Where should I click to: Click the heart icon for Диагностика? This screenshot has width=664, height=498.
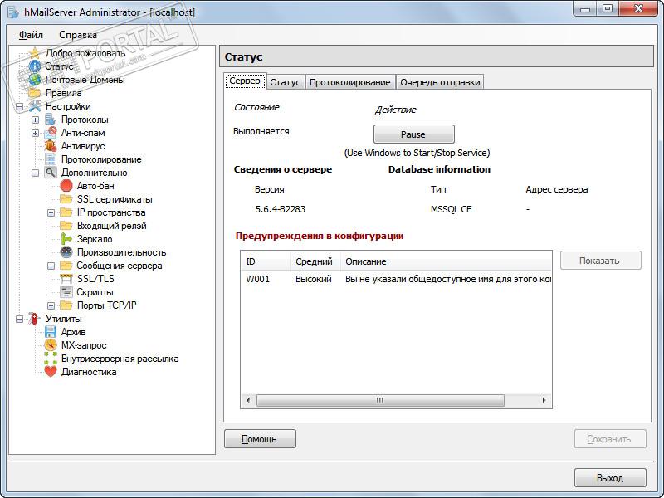click(x=51, y=371)
